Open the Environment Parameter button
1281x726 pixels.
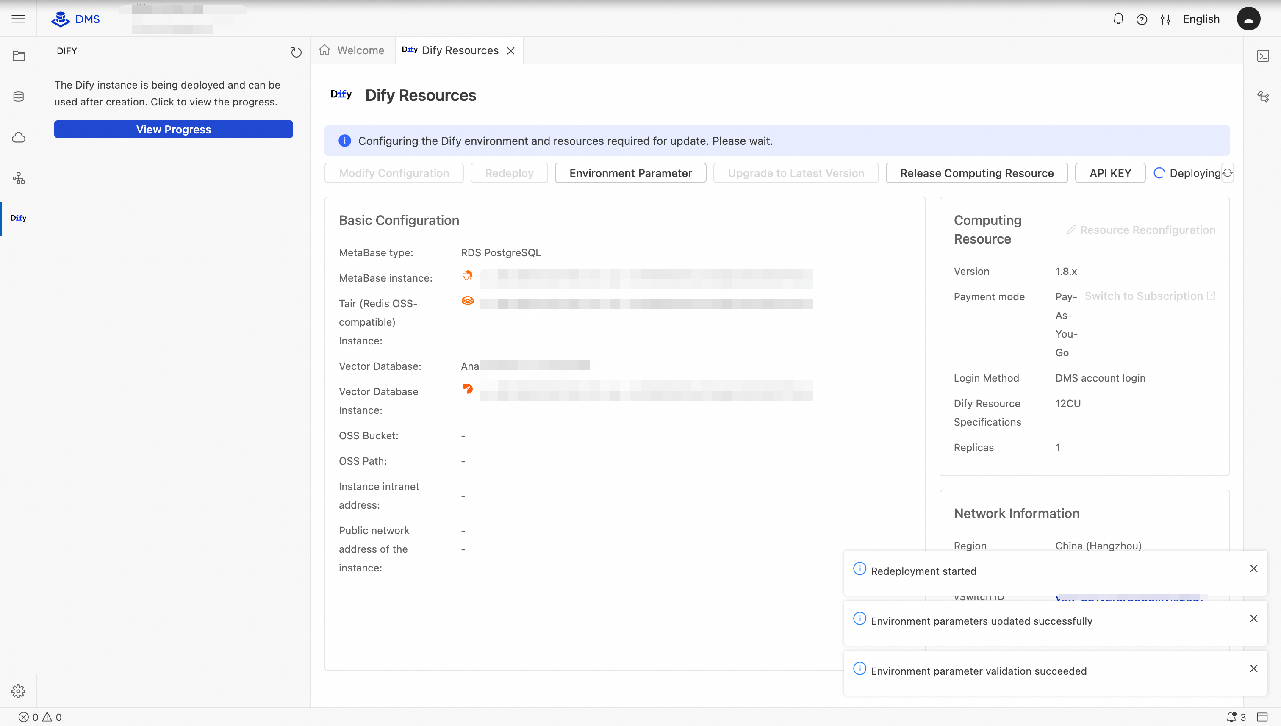pos(630,173)
